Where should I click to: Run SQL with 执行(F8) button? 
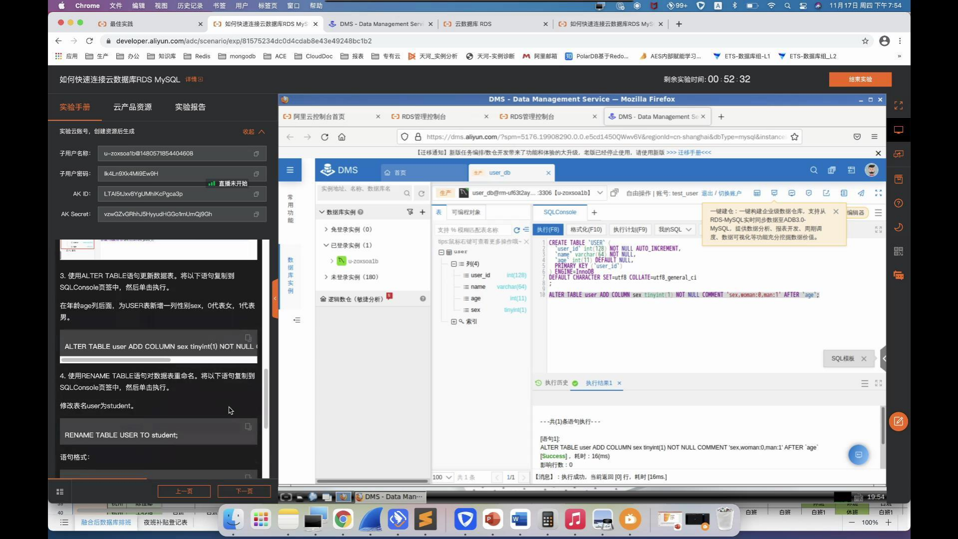[x=547, y=230]
